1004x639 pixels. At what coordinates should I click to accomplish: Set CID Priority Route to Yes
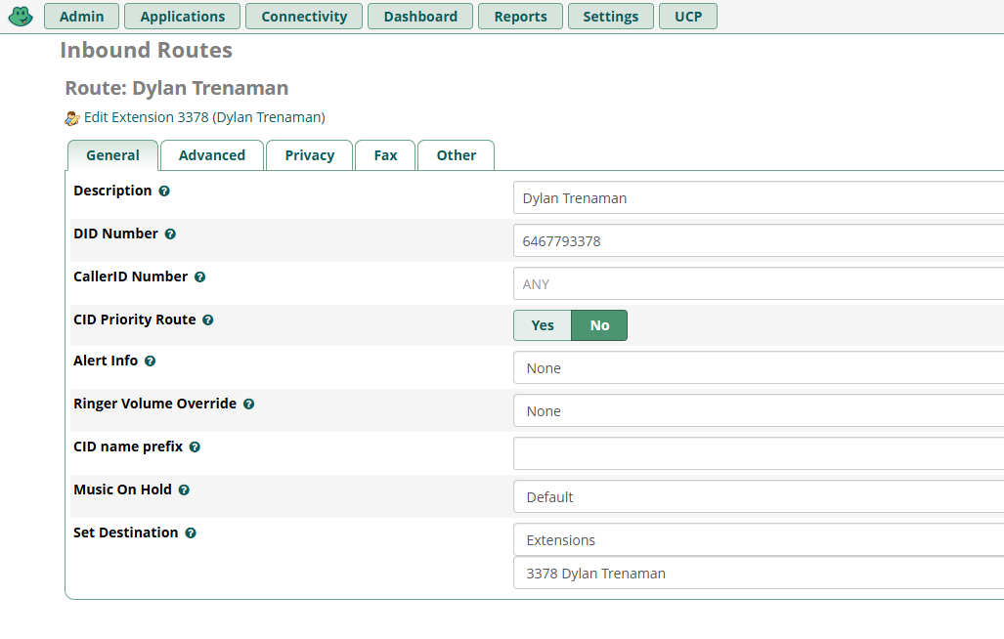tap(543, 325)
